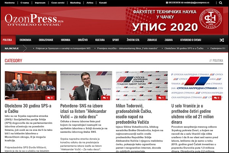Click comment bubble on Vučić article thumbnail
The width and height of the screenshot is (229, 153).
(x=106, y=98)
